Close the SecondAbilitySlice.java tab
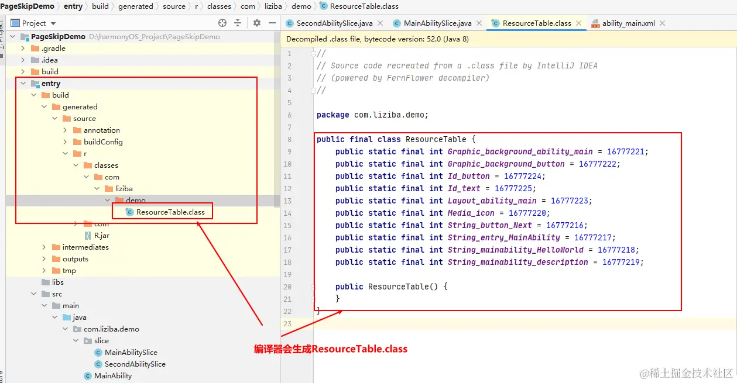 pyautogui.click(x=379, y=23)
